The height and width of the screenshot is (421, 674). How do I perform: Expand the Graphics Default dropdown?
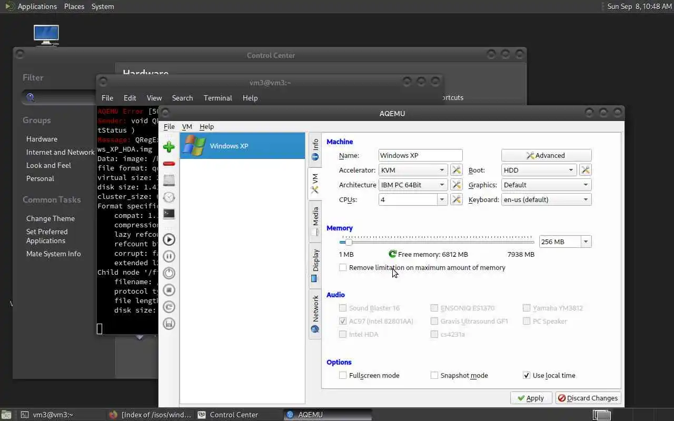point(547,185)
